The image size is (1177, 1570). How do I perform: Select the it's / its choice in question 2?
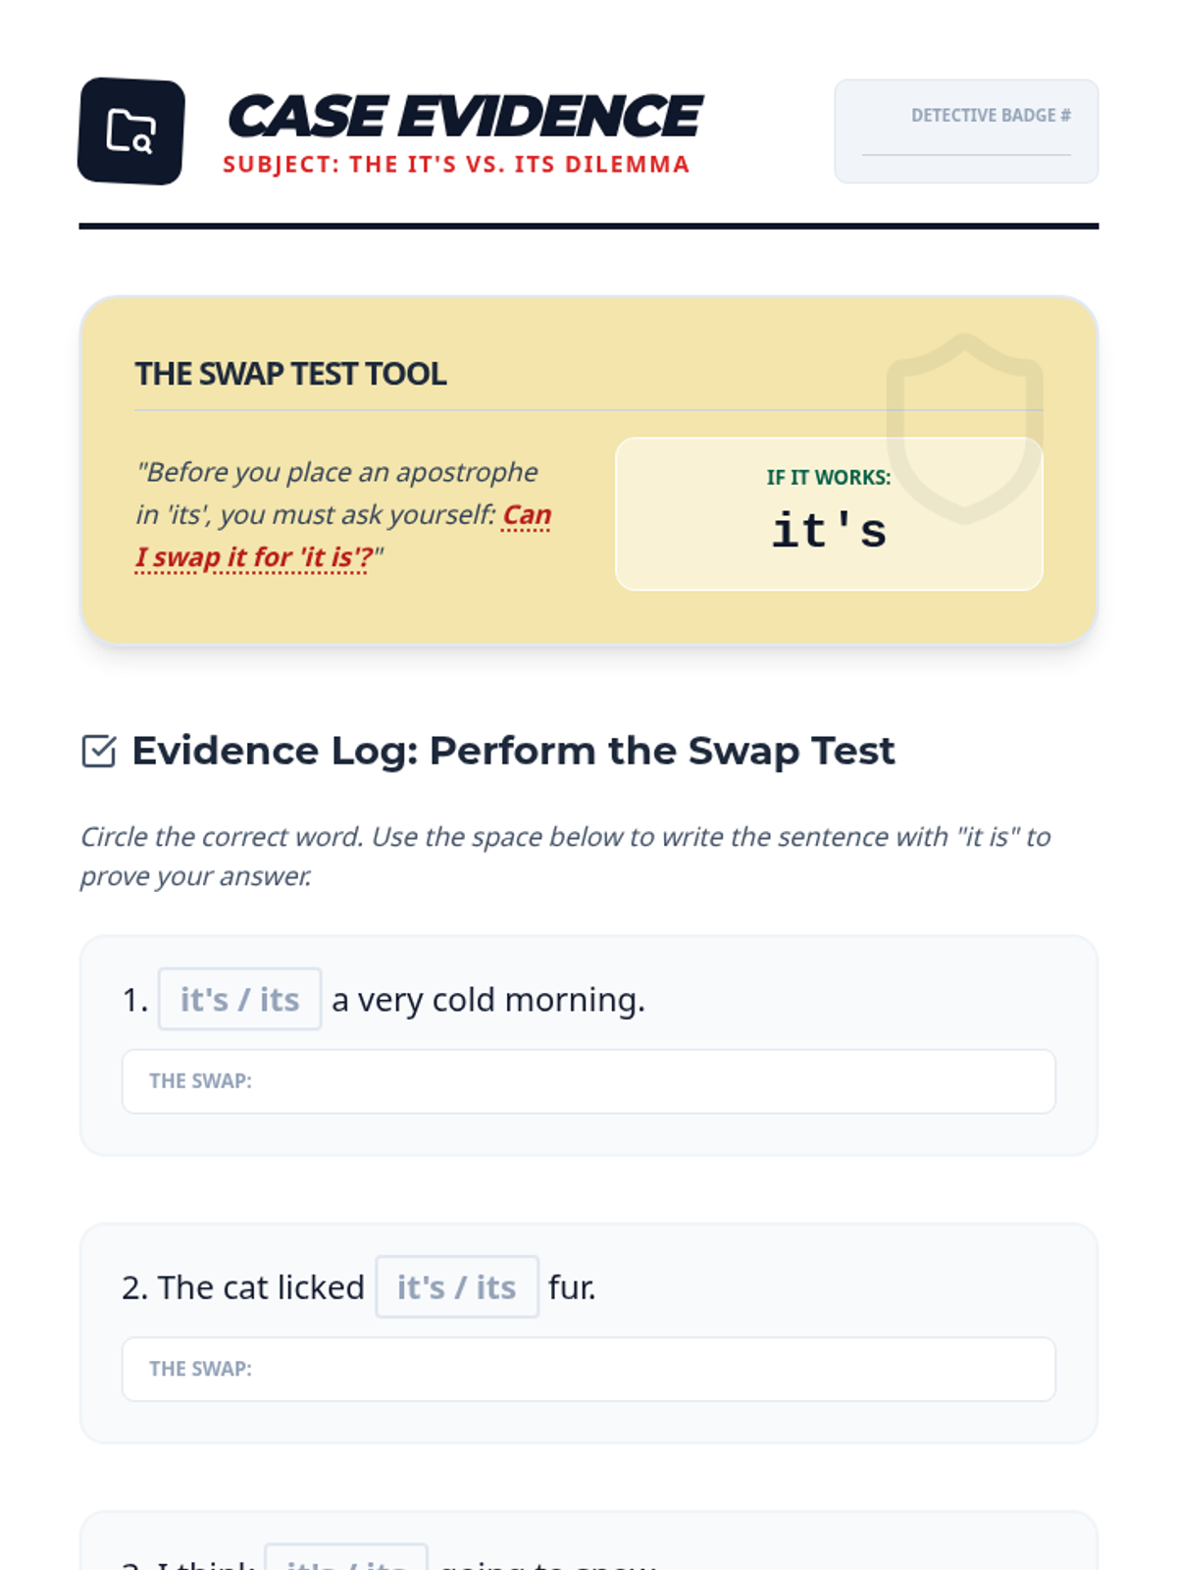pos(457,1286)
